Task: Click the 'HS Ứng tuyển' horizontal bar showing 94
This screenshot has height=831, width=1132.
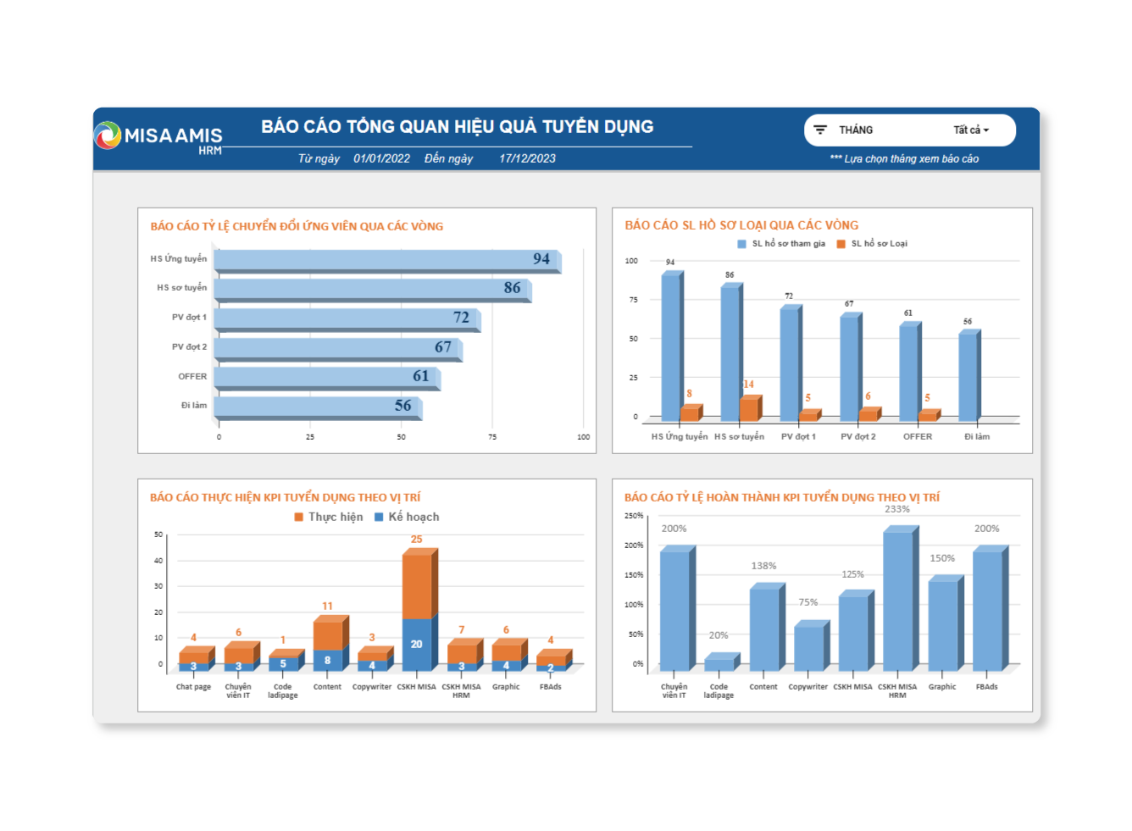Action: [386, 260]
